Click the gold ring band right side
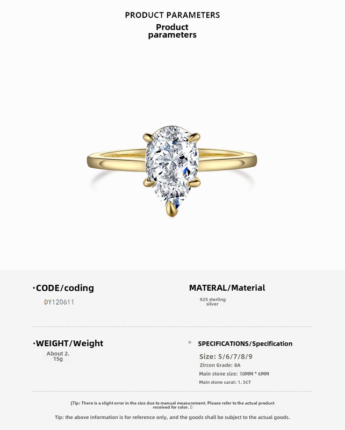345x430 pixels. pos(227,160)
